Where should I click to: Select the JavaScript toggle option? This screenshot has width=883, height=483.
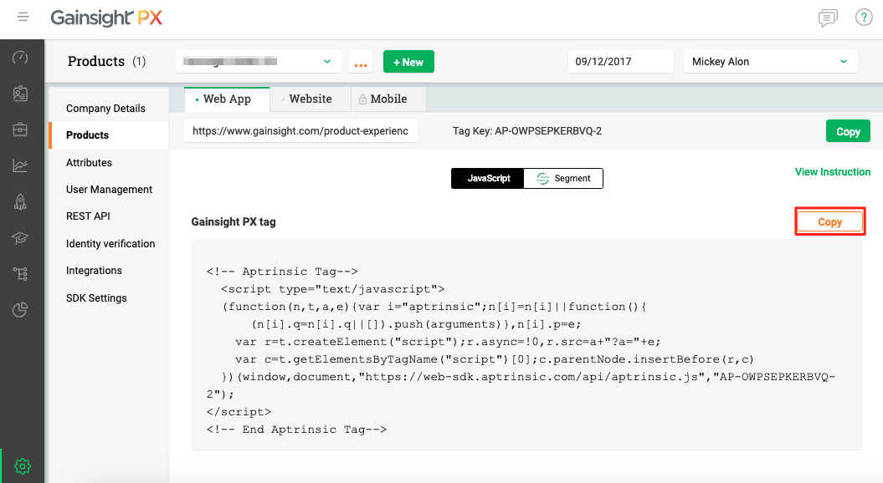pyautogui.click(x=488, y=178)
